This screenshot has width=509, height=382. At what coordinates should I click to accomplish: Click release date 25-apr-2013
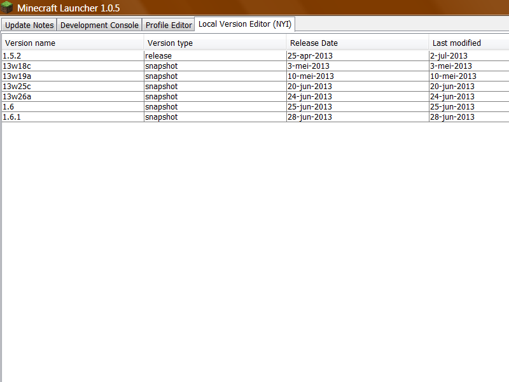point(358,56)
